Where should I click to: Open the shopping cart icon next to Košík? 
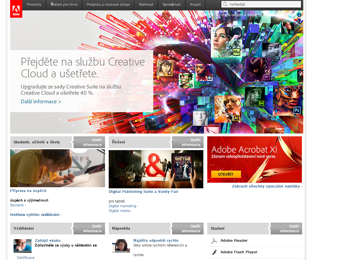coord(262,15)
